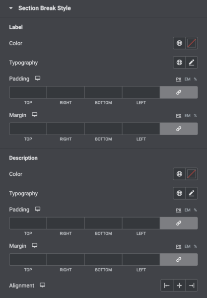Toggle linked values for Label Padding
Image resolution: width=207 pixels, height=298 pixels.
tap(179, 92)
